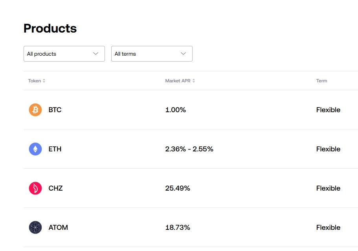Click the chevron in All terms box
Image resolution: width=358 pixels, height=251 pixels.
183,54
